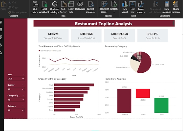The height and width of the screenshot is (131, 183).
Task: Click New visual calculation
Action: coord(156,7)
